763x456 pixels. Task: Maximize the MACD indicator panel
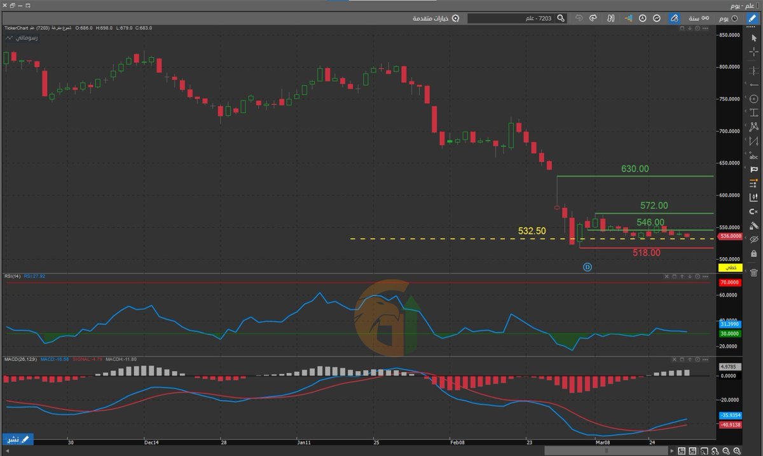pyautogui.click(x=682, y=359)
